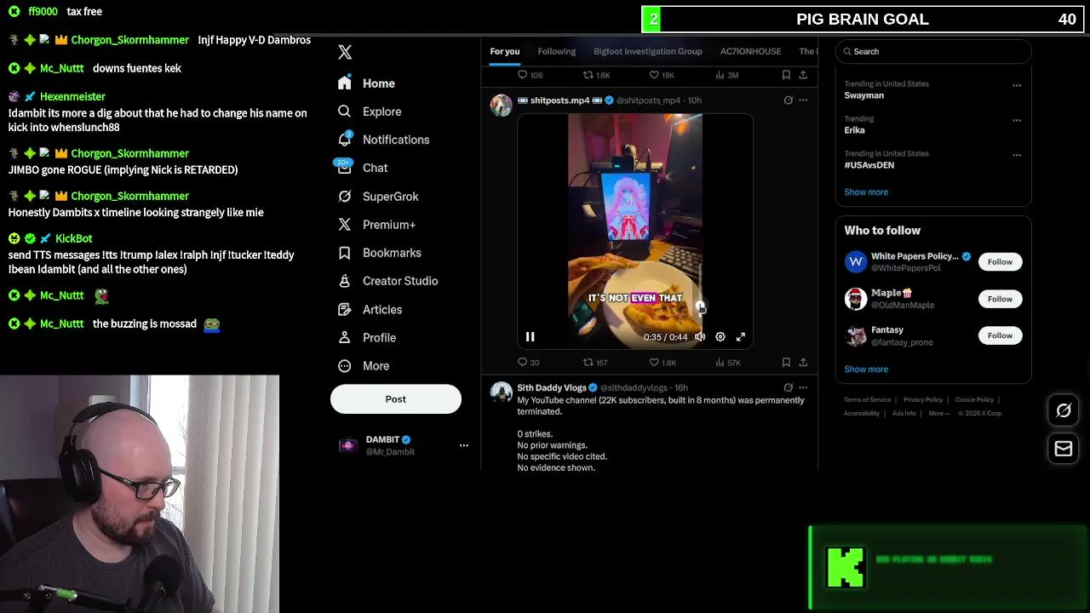Open More options for Erika trend
The width and height of the screenshot is (1090, 613).
(x=1017, y=120)
